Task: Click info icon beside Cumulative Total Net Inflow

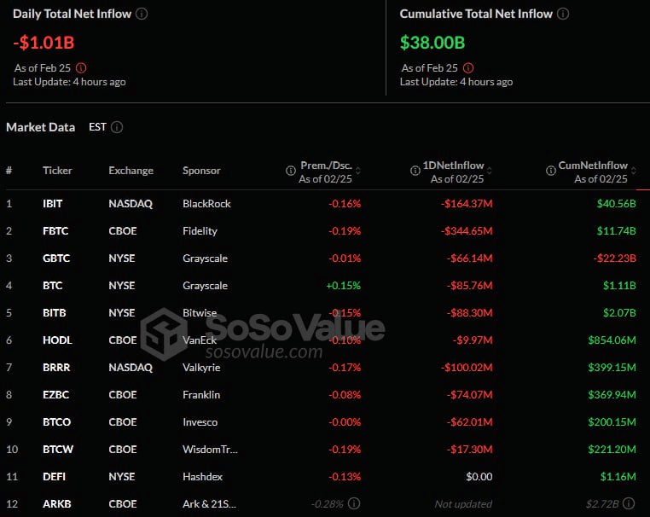Action: click(x=562, y=14)
